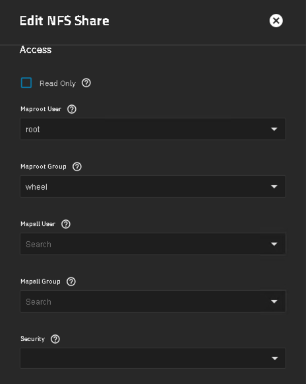Click the Access section heading
The height and width of the screenshot is (384, 306).
pos(36,50)
